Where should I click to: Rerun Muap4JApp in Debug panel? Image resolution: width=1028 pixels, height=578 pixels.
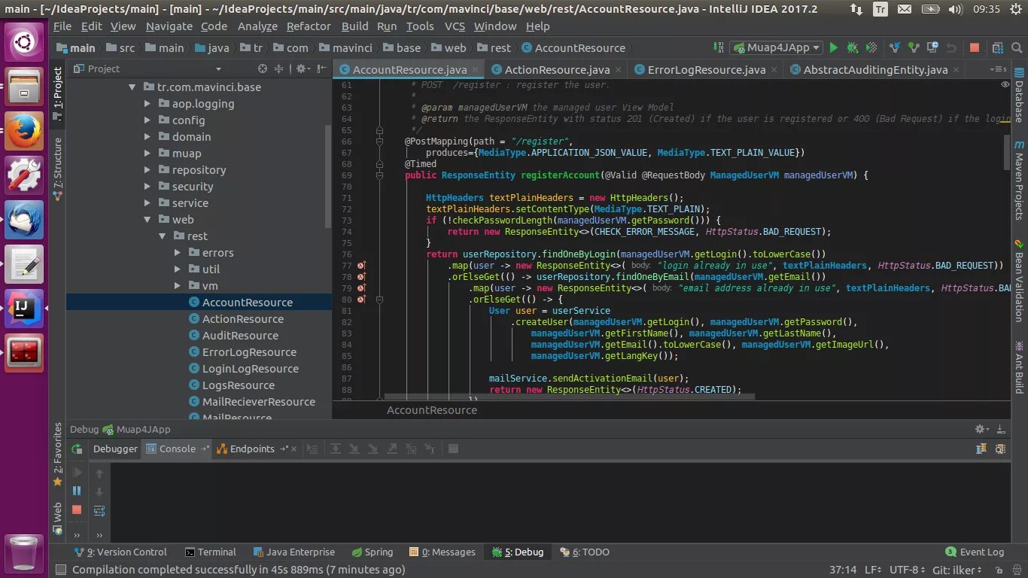coord(77,449)
